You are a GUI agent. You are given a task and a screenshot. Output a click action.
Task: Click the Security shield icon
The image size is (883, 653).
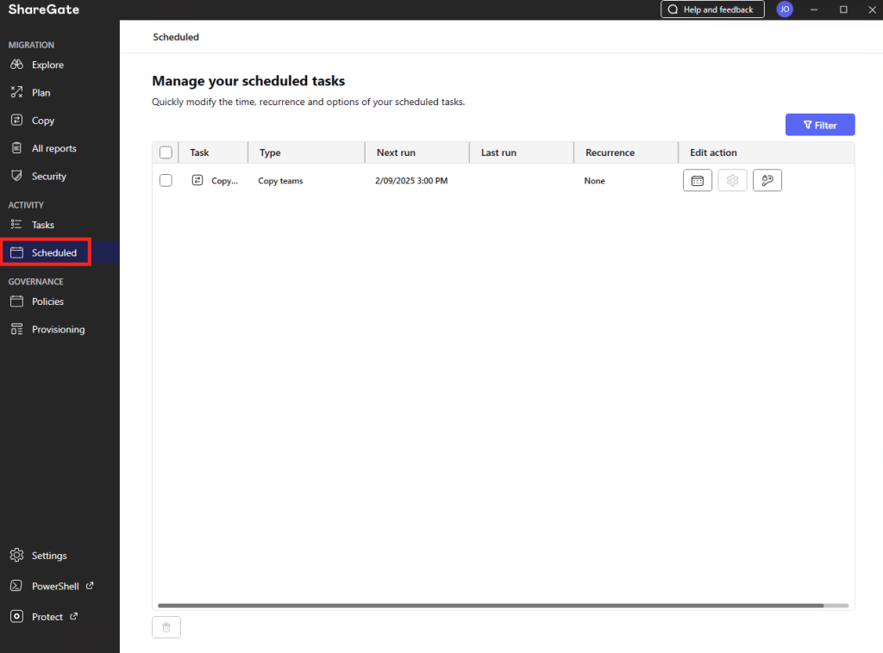(x=17, y=176)
